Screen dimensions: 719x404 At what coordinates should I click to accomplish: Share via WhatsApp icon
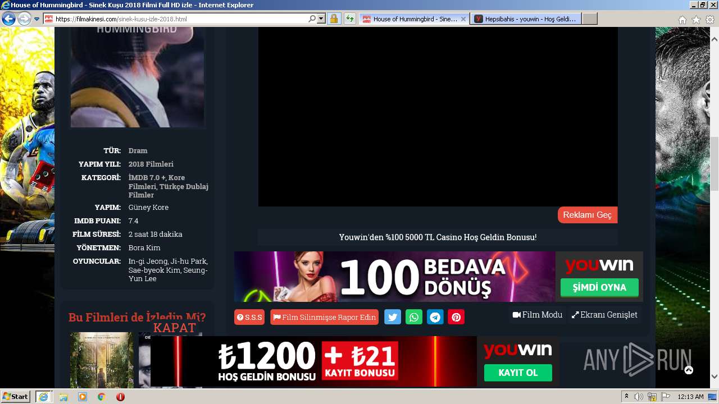point(414,317)
